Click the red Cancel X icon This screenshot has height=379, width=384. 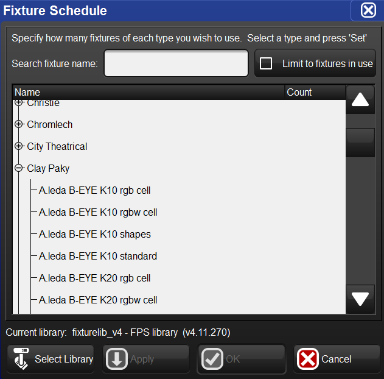coord(308,359)
